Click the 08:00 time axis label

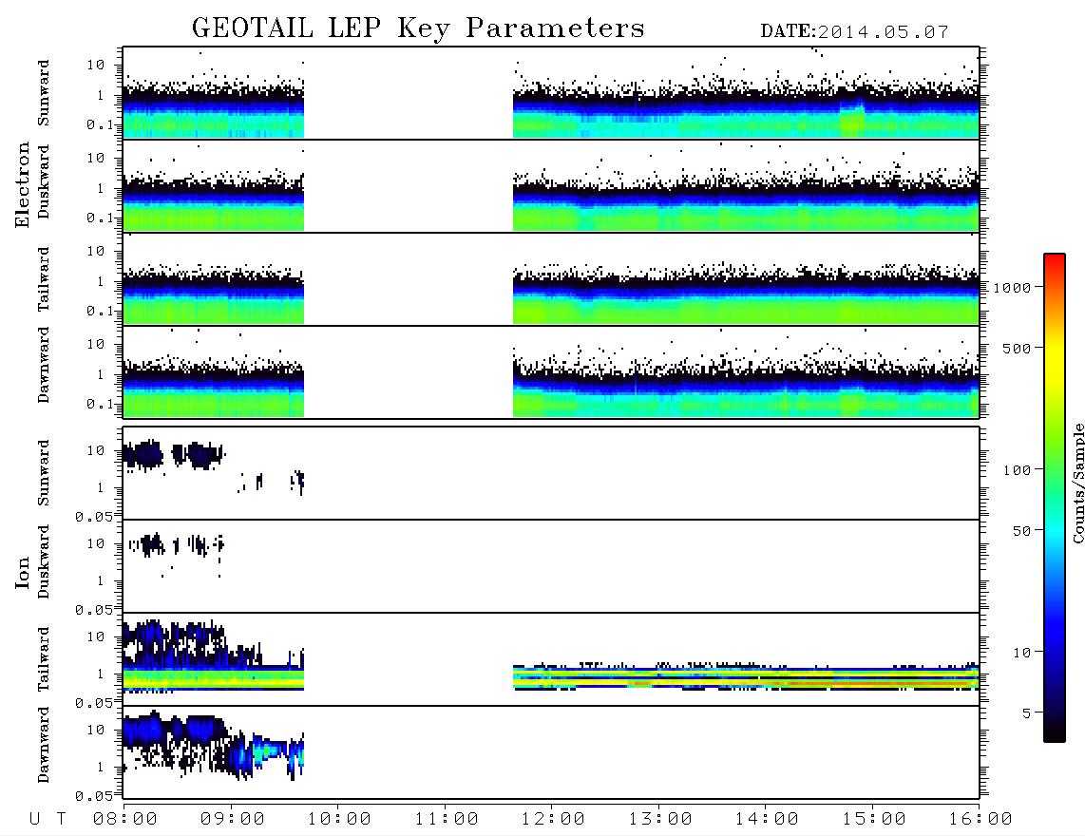coord(125,820)
